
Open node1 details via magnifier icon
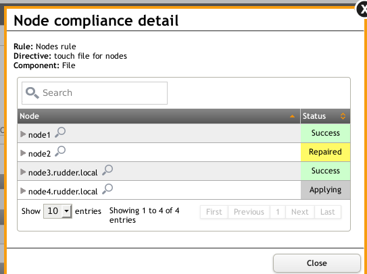pyautogui.click(x=60, y=132)
